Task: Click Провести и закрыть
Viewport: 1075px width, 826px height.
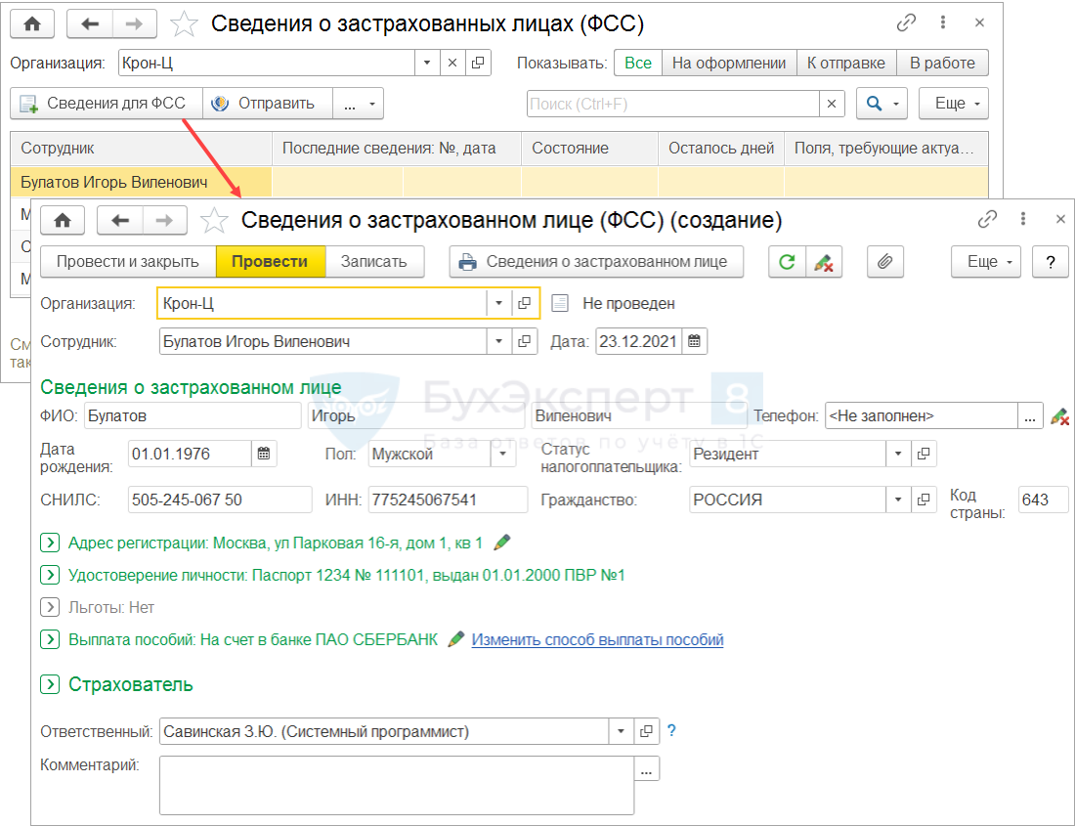Action: click(x=128, y=262)
